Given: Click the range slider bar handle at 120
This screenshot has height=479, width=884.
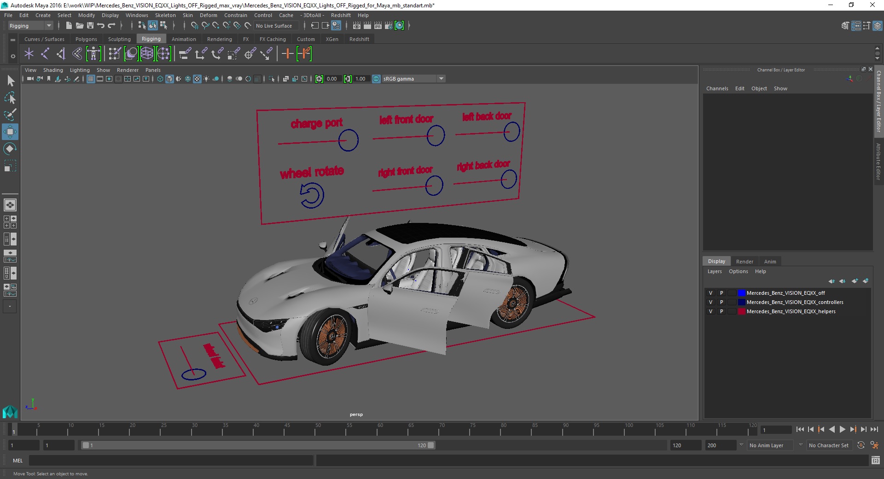Looking at the screenshot, I should point(430,445).
